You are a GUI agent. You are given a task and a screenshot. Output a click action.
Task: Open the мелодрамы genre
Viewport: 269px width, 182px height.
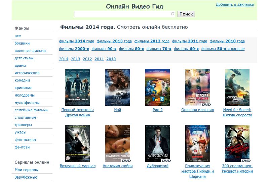(25, 95)
